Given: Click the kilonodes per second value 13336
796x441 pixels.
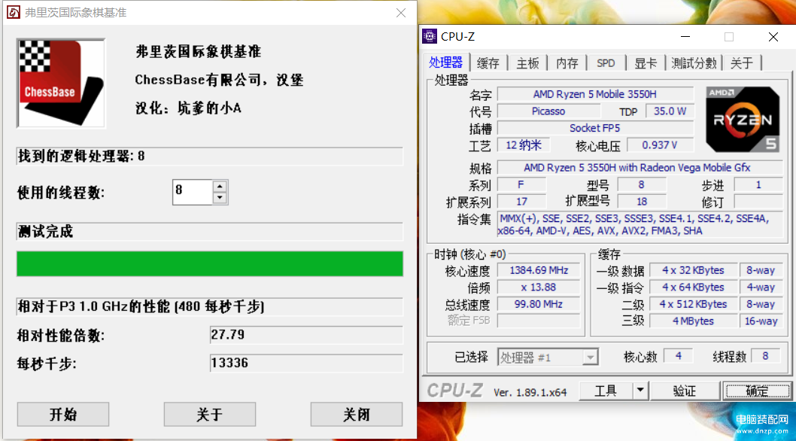Looking at the screenshot, I should (306, 363).
